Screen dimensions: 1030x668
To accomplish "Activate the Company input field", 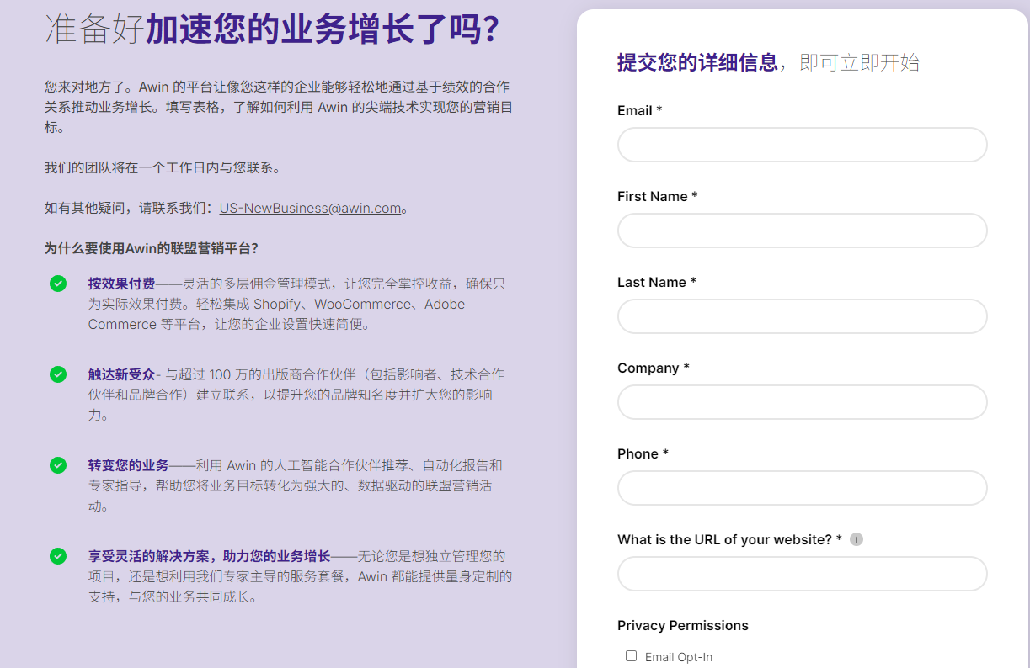I will click(x=802, y=402).
